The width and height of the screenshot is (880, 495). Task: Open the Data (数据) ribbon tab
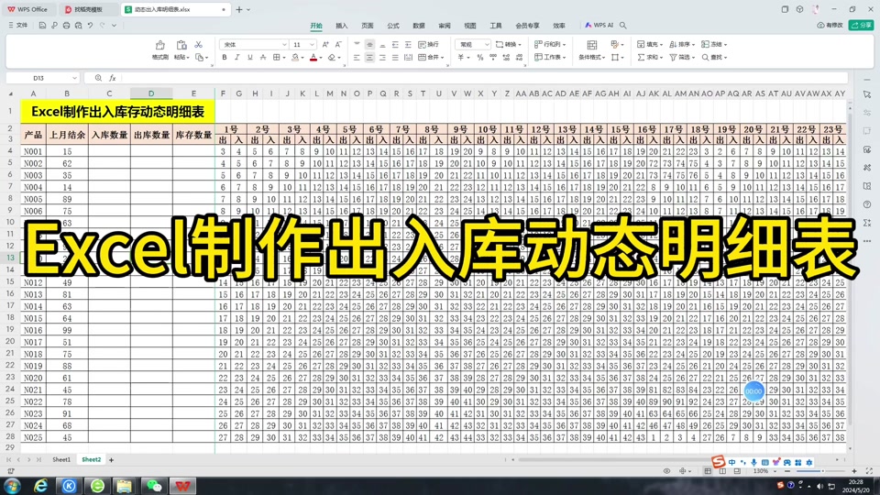[419, 26]
